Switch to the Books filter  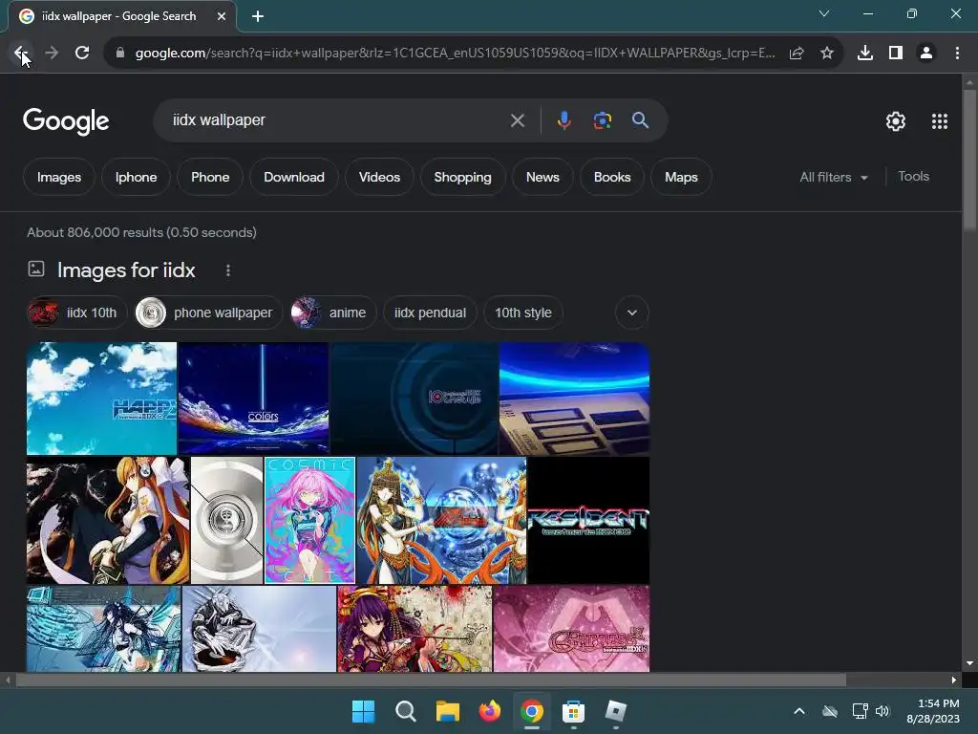click(612, 177)
